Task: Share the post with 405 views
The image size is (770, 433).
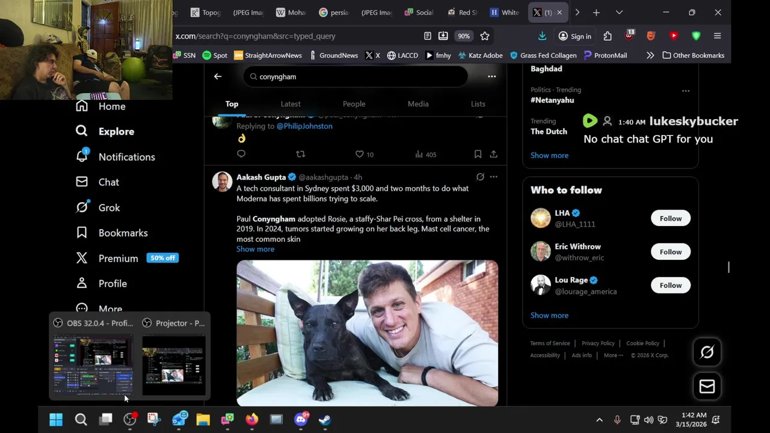Action: (x=493, y=155)
